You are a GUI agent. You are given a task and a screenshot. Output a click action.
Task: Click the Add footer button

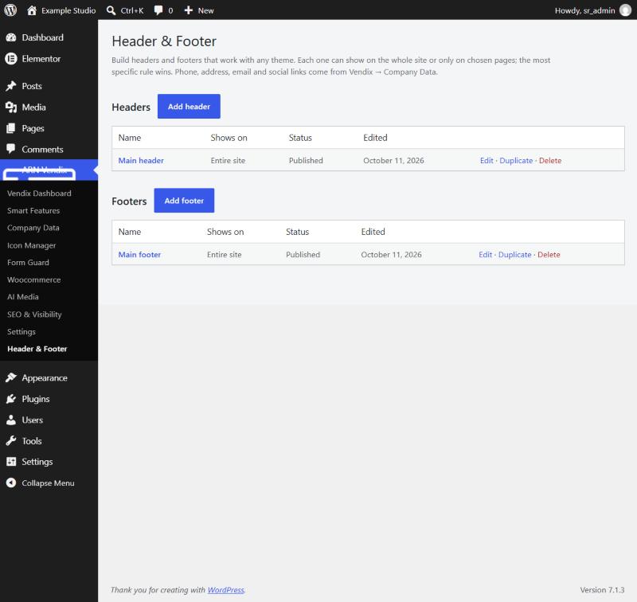pyautogui.click(x=184, y=200)
